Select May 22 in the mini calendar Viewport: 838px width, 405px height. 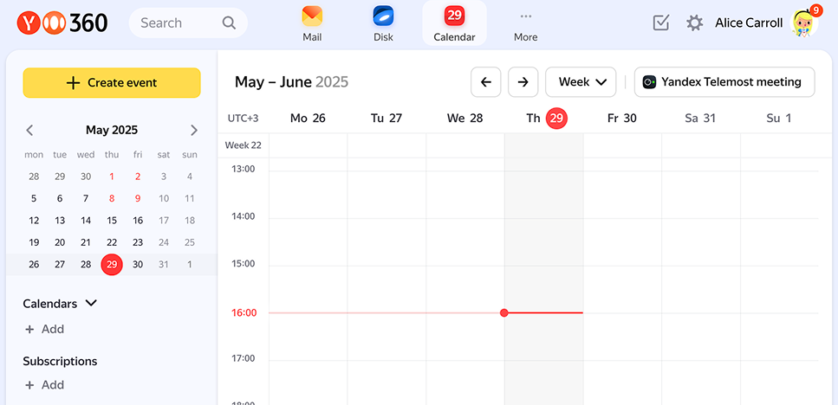pyautogui.click(x=112, y=243)
